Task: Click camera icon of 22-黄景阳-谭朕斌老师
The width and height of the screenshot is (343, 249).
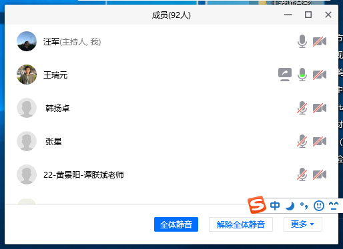Action: 320,174
